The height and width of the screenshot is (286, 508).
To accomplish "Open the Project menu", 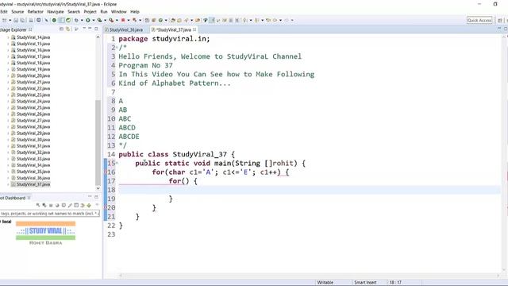I will (x=90, y=12).
